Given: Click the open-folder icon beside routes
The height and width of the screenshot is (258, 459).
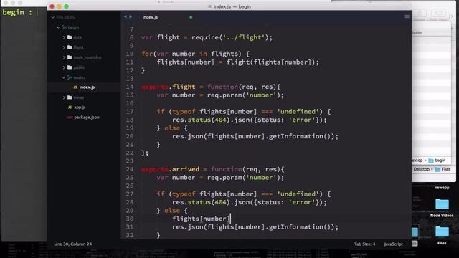Looking at the screenshot, I should coord(70,77).
